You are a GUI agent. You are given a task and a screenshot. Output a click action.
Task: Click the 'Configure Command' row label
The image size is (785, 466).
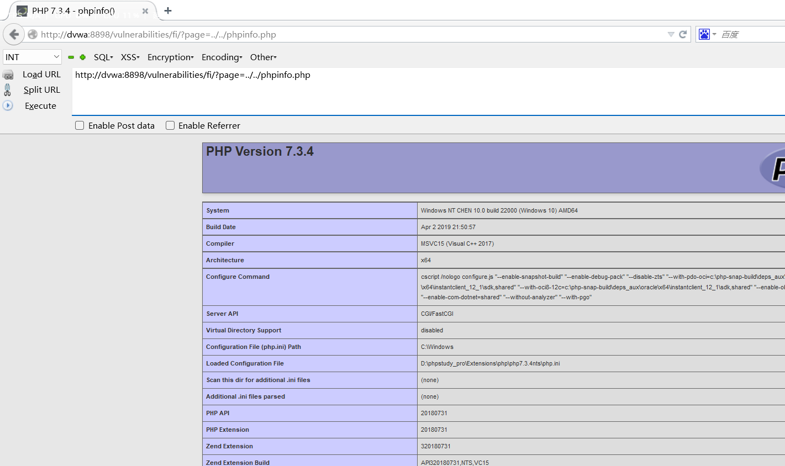(x=238, y=277)
